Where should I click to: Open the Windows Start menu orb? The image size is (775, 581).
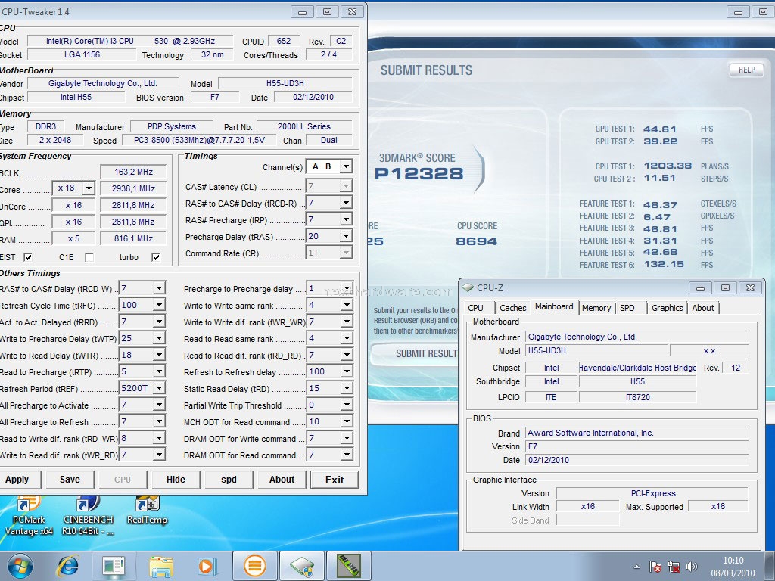pyautogui.click(x=20, y=566)
